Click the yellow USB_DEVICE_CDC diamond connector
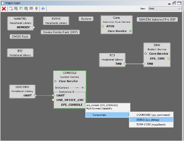 (x=53, y=100)
